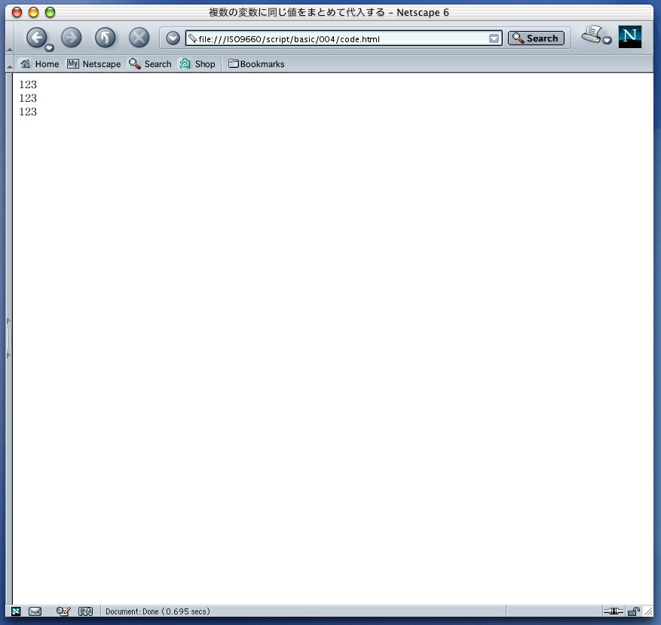Click the Netscape N logo throbber
Screen dimensions: 661x625
[x=630, y=37]
